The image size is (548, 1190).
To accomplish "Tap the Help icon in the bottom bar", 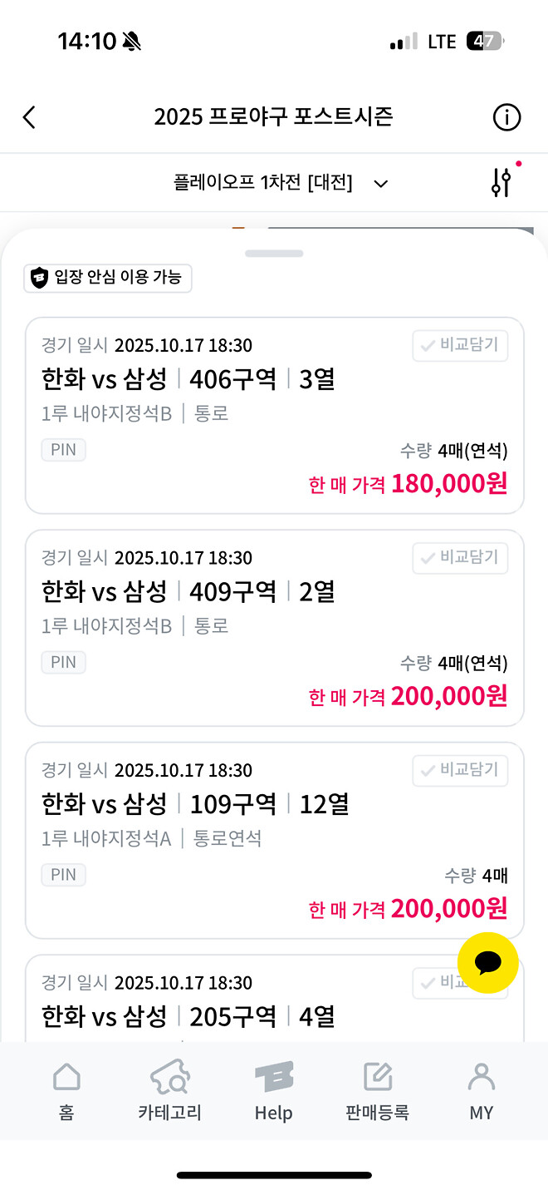I will tap(274, 1090).
